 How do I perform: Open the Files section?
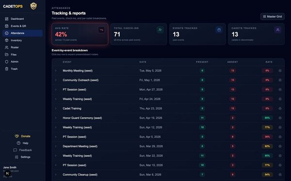[22, 55]
